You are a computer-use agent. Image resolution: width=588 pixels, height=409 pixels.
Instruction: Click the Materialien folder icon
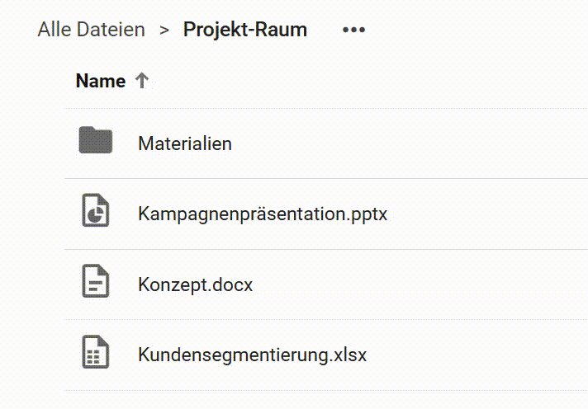click(96, 140)
